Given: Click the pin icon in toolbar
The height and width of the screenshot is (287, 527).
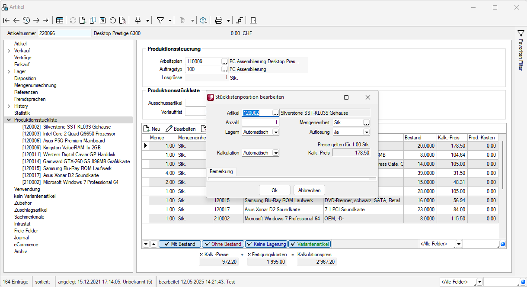Looking at the screenshot, I should coord(138,20).
